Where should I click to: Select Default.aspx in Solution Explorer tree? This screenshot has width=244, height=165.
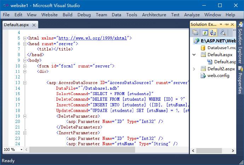220,55
